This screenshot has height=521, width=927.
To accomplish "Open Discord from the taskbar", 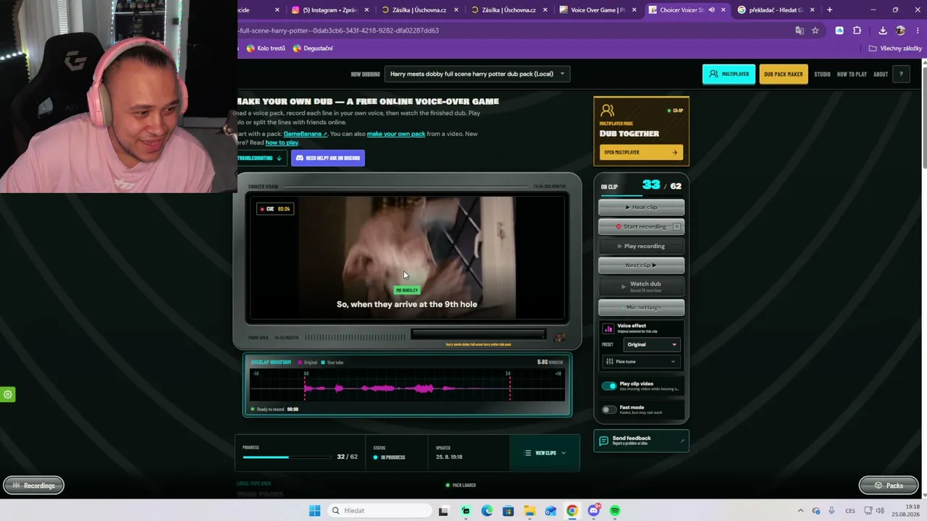I will coord(594,511).
